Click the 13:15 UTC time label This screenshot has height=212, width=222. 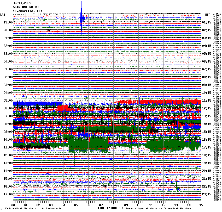(x=207, y=116)
